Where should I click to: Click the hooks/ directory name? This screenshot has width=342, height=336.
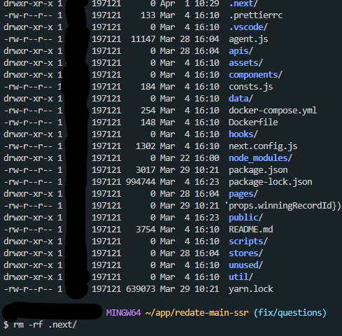pos(243,134)
